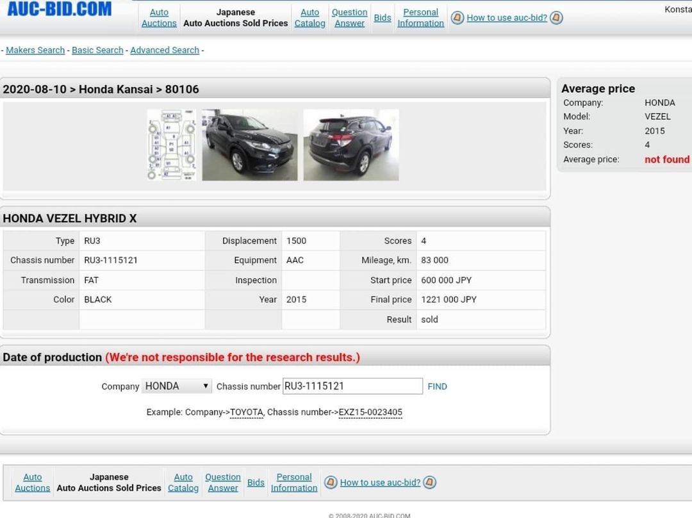Click equipment value 'AAC'

tap(295, 260)
